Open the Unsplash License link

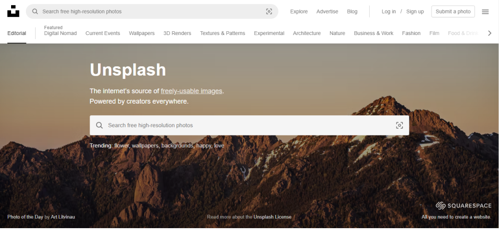coord(272,217)
